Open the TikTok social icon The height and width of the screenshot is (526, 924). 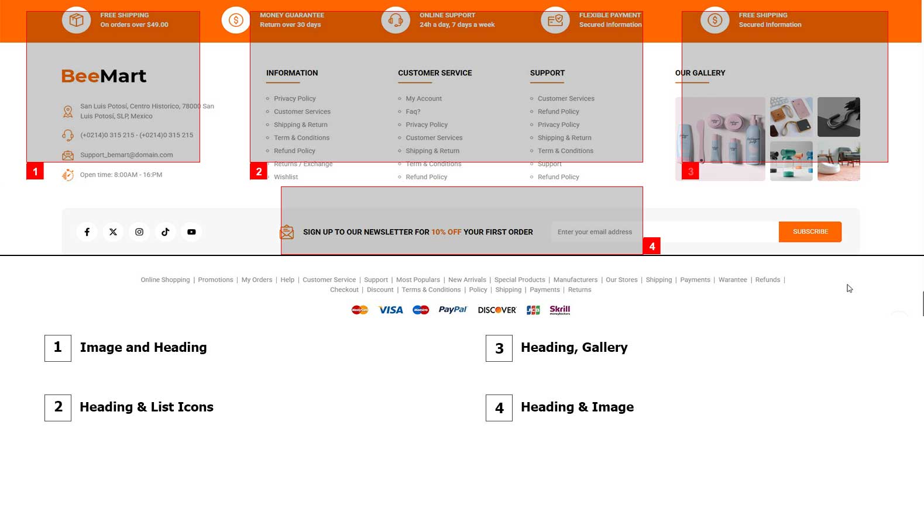166,232
